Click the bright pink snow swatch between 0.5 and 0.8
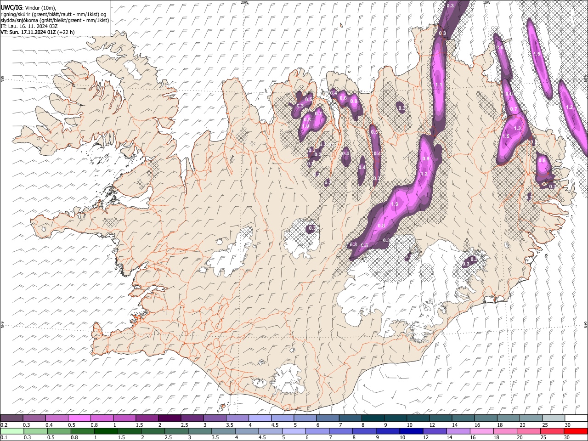Screen dimensions: 588x441 (x=79, y=418)
